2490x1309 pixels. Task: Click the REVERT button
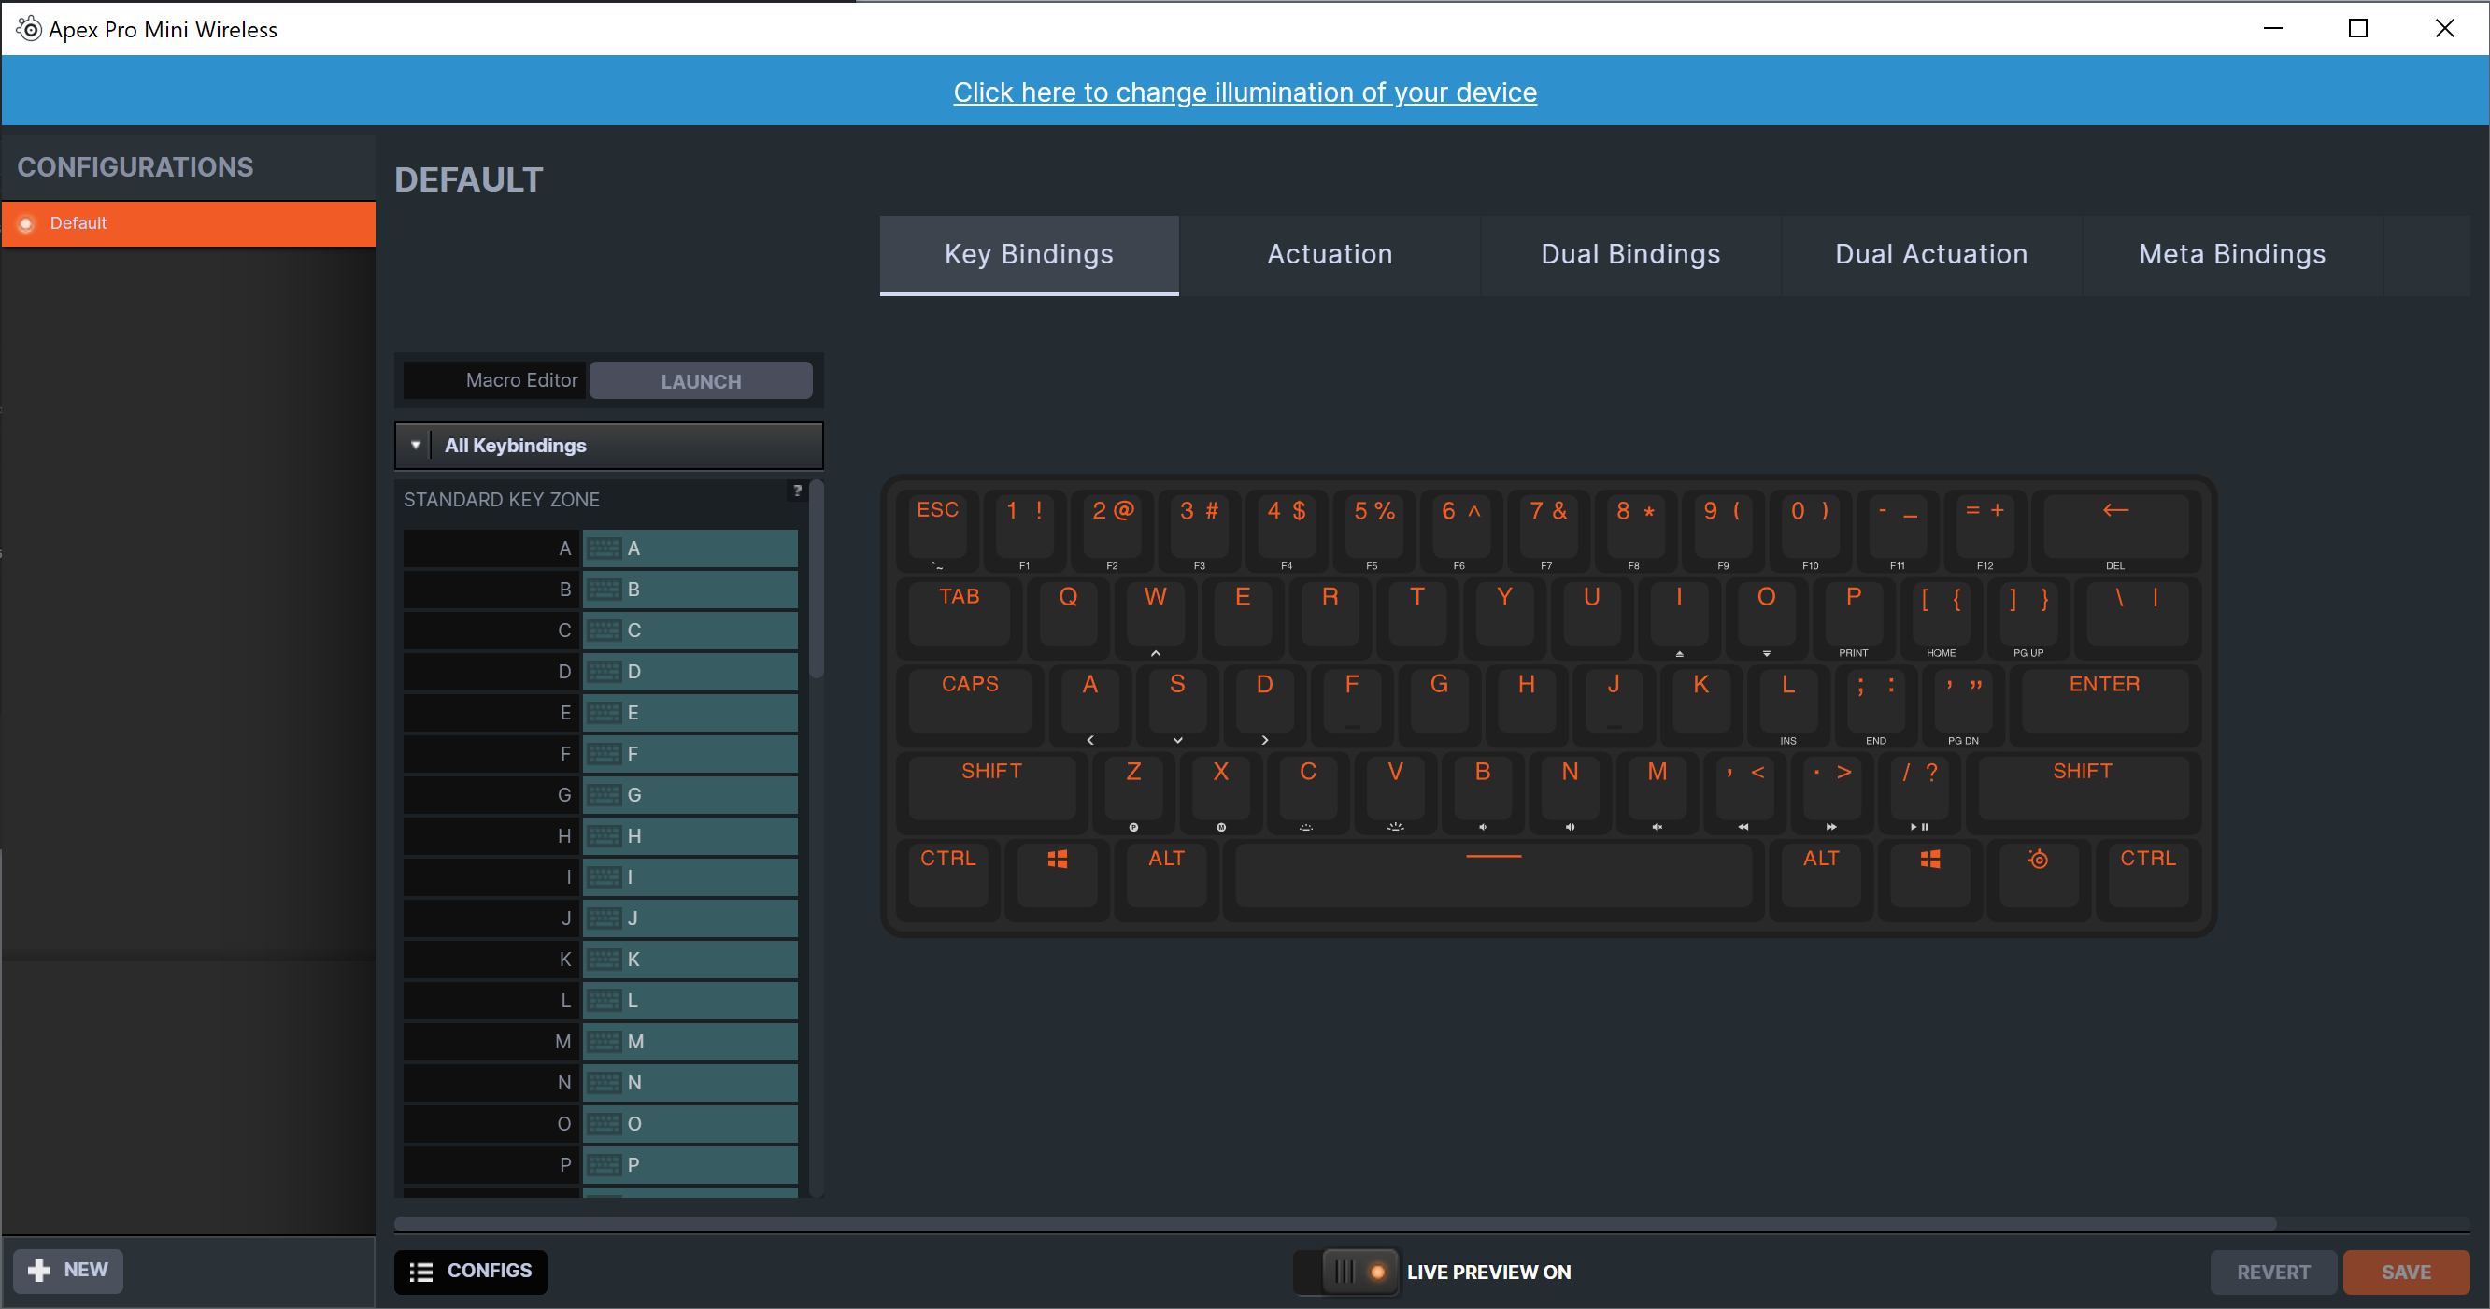click(2273, 1273)
